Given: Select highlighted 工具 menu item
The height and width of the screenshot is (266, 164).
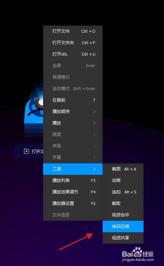Looking at the screenshot, I should click(73, 169).
